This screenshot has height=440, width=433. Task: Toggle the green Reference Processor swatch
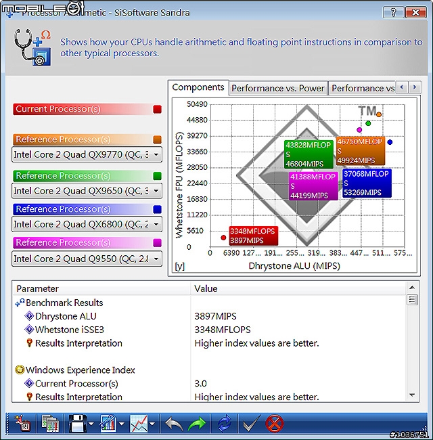[x=158, y=176]
